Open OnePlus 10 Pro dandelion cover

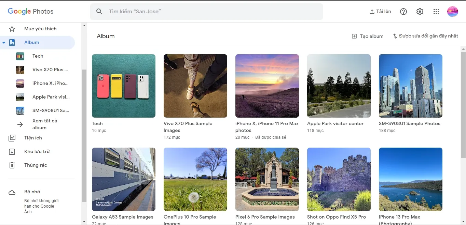tap(195, 179)
